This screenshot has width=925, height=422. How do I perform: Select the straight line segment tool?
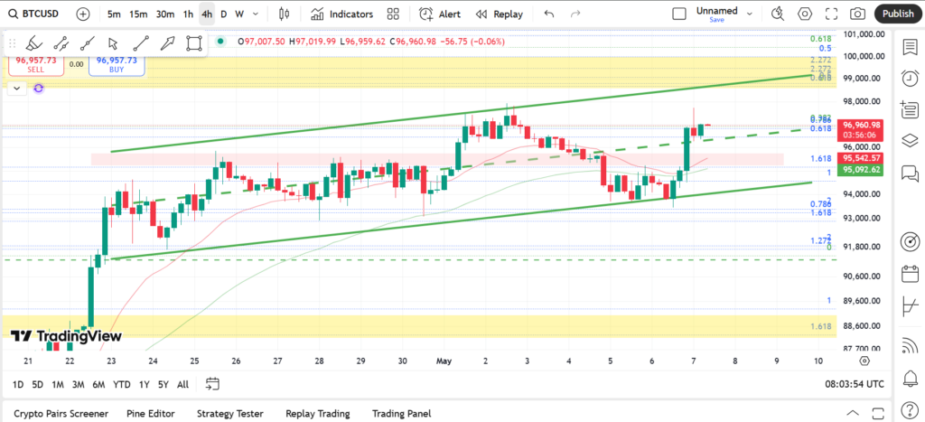tap(140, 43)
